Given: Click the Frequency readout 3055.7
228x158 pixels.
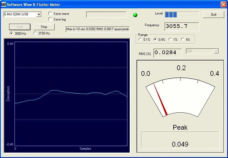Looking at the screenshot, I should (x=182, y=27).
